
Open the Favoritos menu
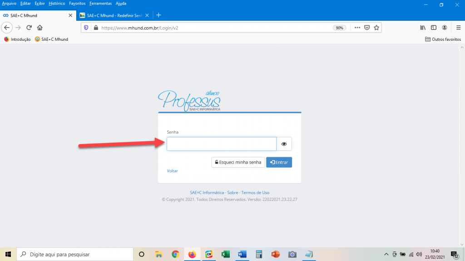coord(77,4)
